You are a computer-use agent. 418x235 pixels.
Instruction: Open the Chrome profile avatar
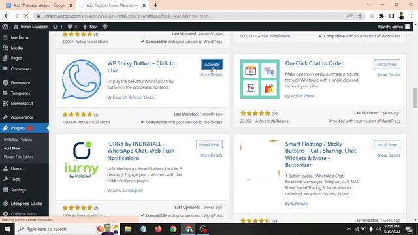401,16
